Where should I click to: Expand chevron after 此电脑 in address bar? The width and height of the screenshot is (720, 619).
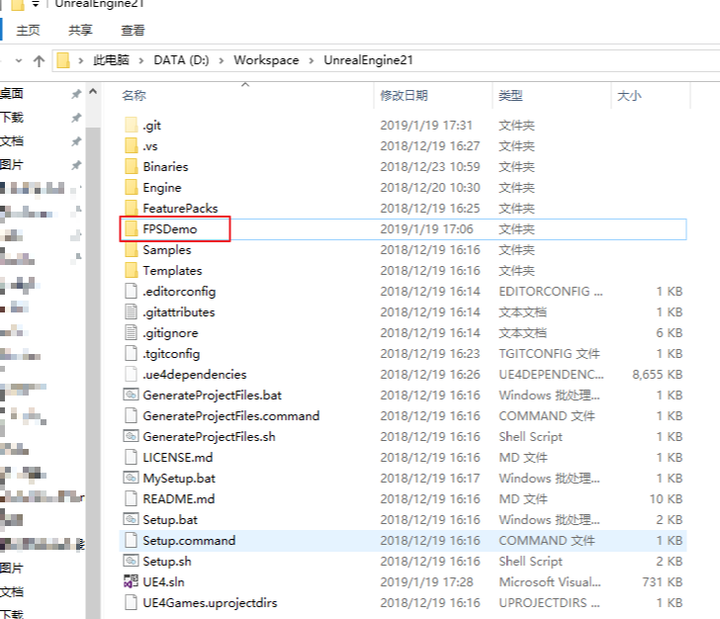[x=141, y=60]
